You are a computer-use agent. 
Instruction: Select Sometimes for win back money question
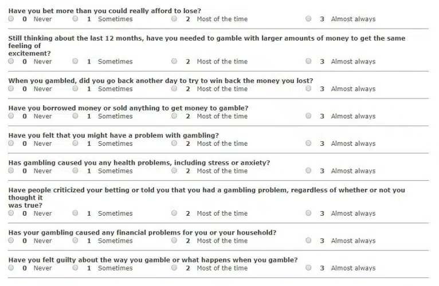pos(75,89)
